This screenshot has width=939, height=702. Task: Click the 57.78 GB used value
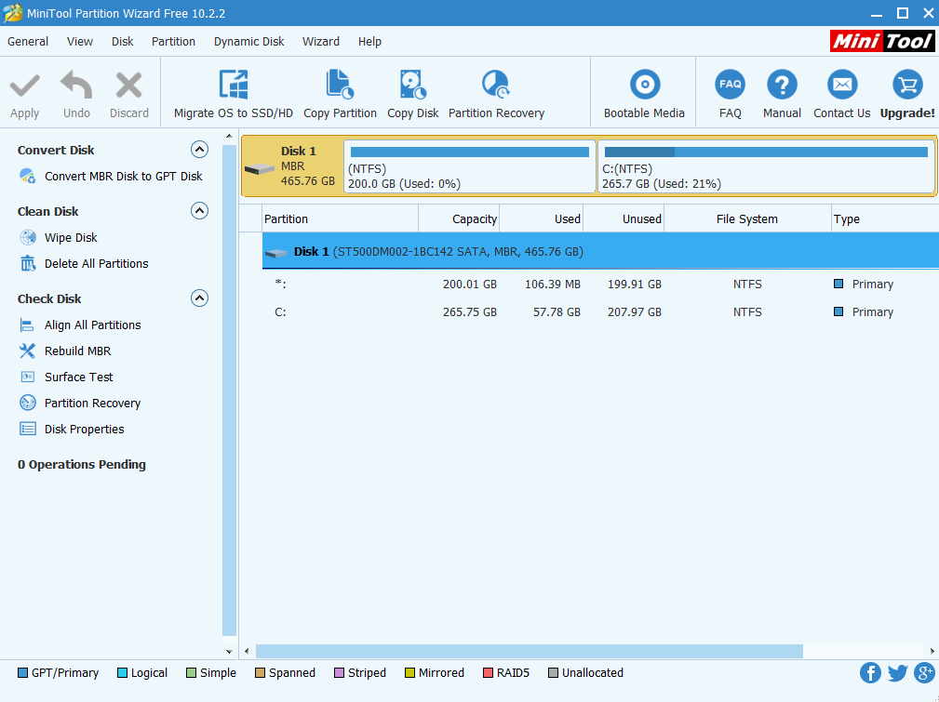click(x=557, y=311)
